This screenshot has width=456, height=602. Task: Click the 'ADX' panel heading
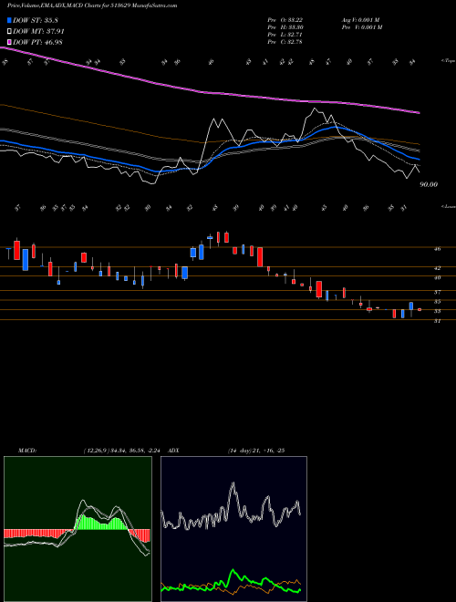(x=173, y=450)
